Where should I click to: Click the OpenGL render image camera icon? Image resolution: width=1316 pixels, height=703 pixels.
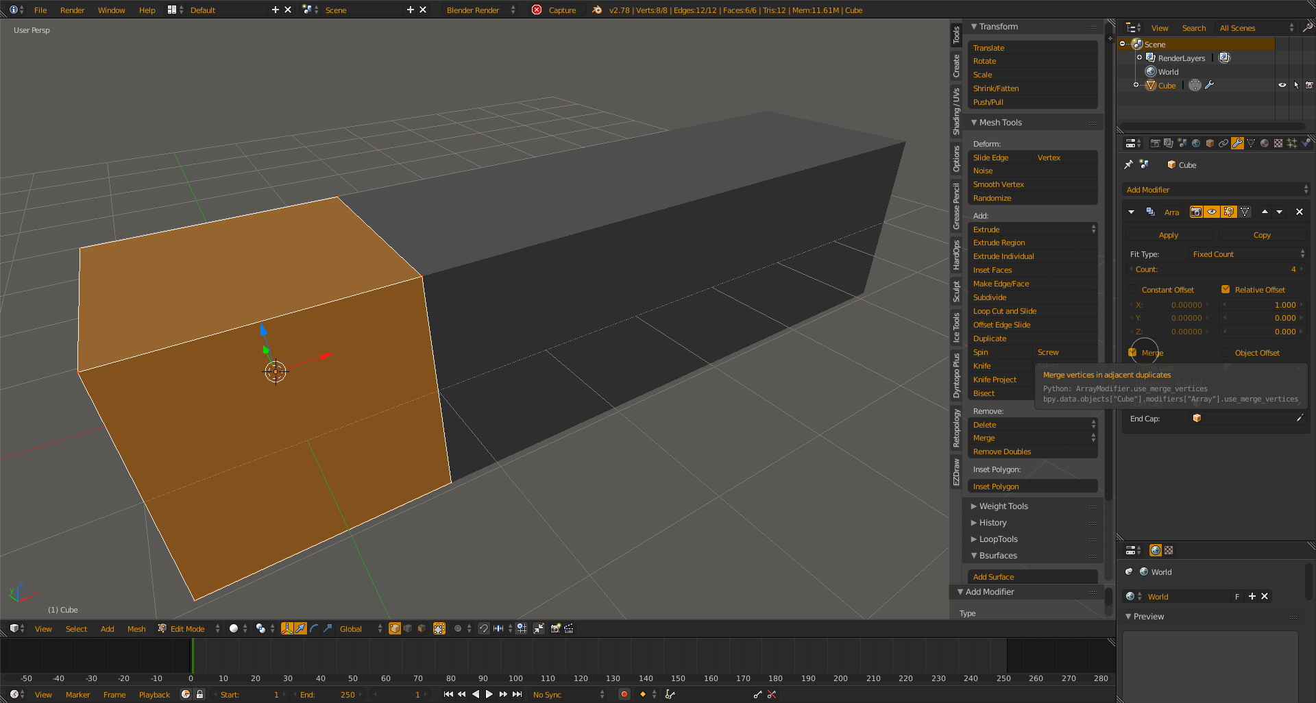[x=556, y=628]
